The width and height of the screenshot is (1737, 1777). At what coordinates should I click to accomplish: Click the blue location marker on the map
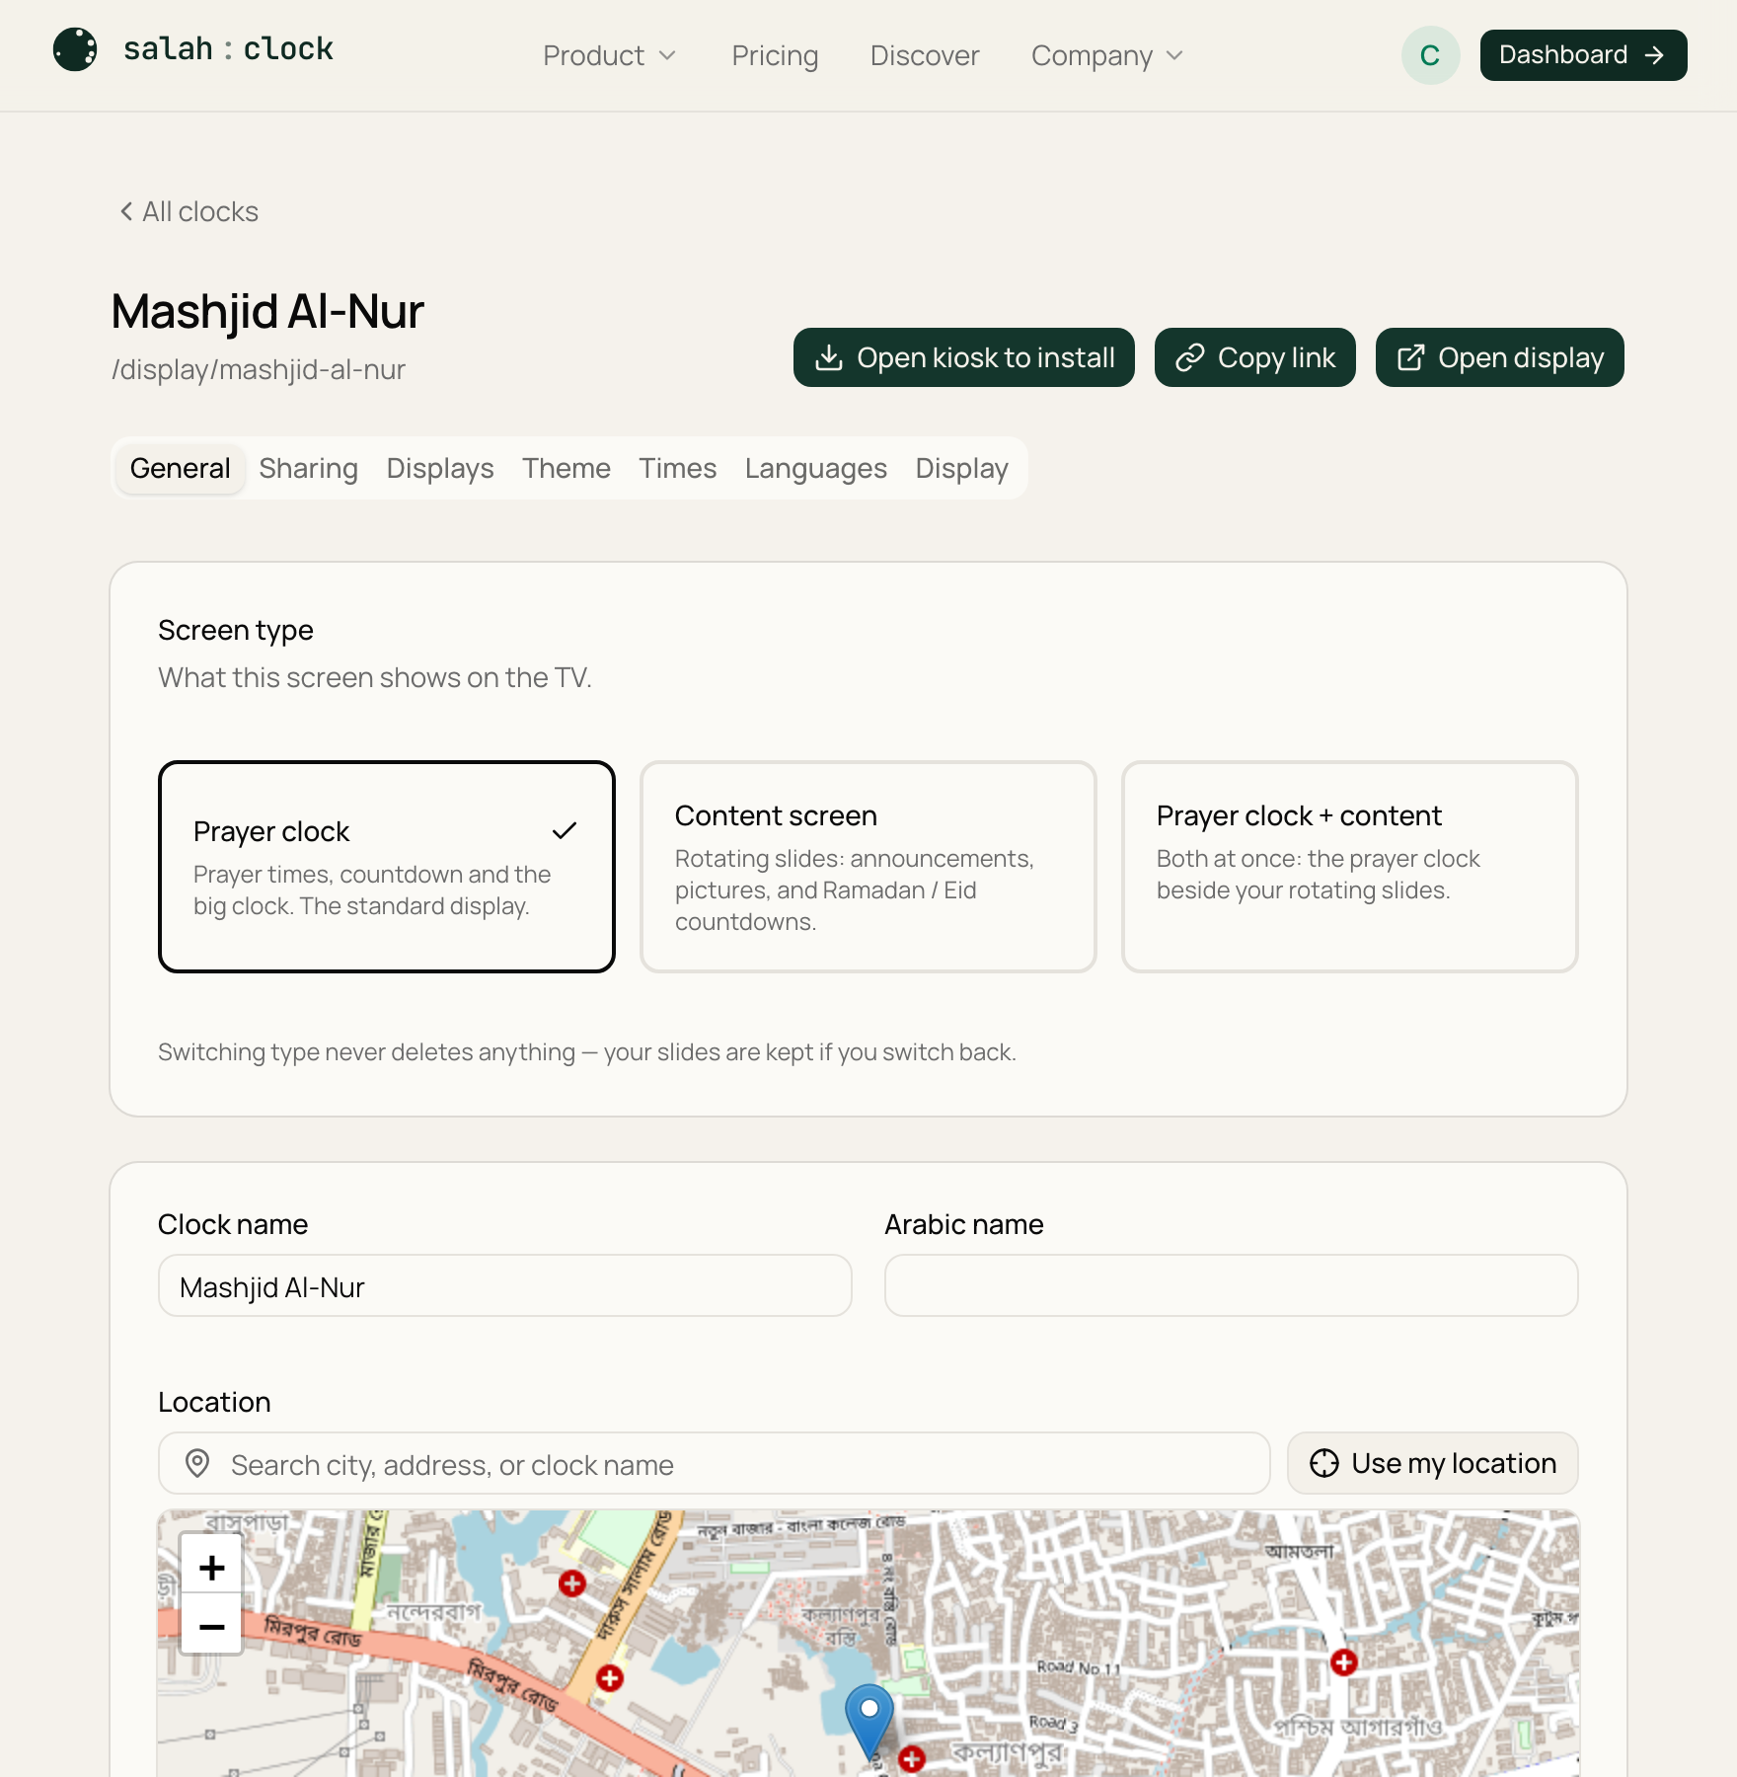(869, 1722)
